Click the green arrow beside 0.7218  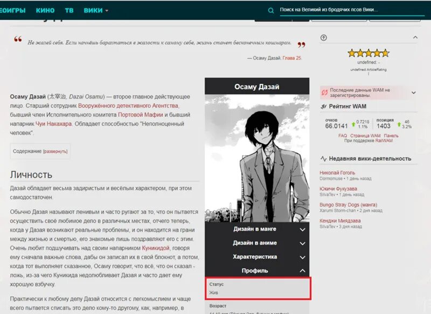353,125
